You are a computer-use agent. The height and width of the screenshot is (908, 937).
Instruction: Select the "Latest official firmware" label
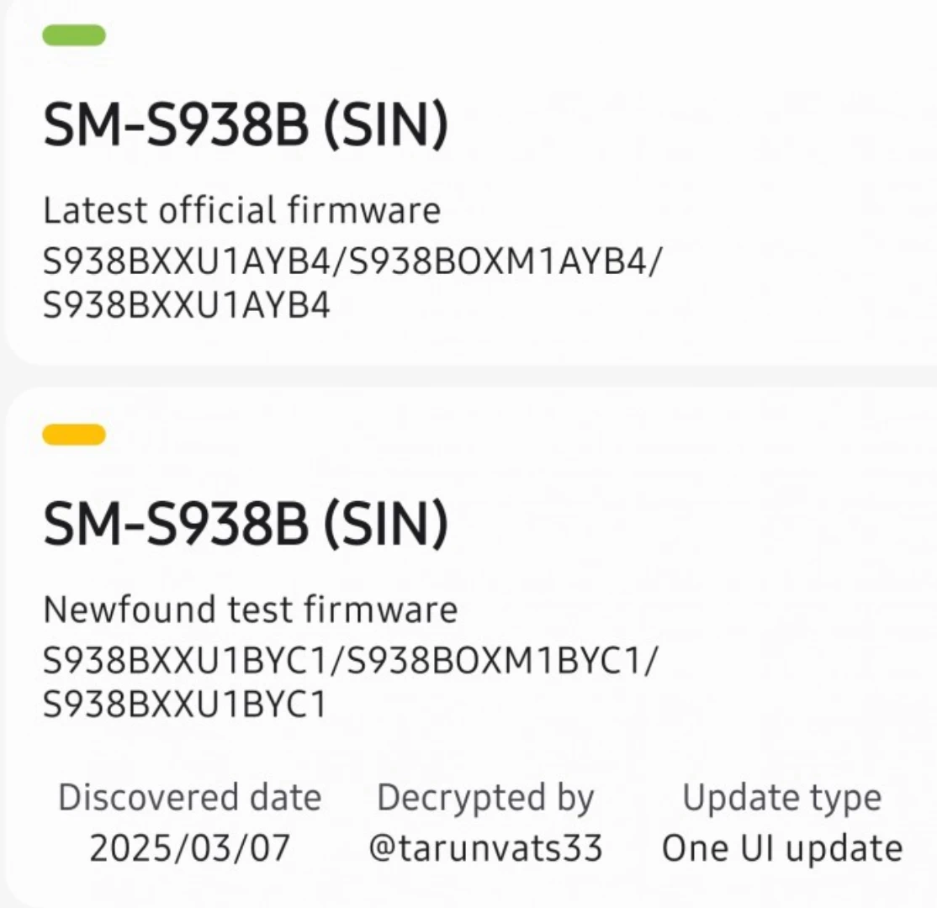(x=241, y=210)
